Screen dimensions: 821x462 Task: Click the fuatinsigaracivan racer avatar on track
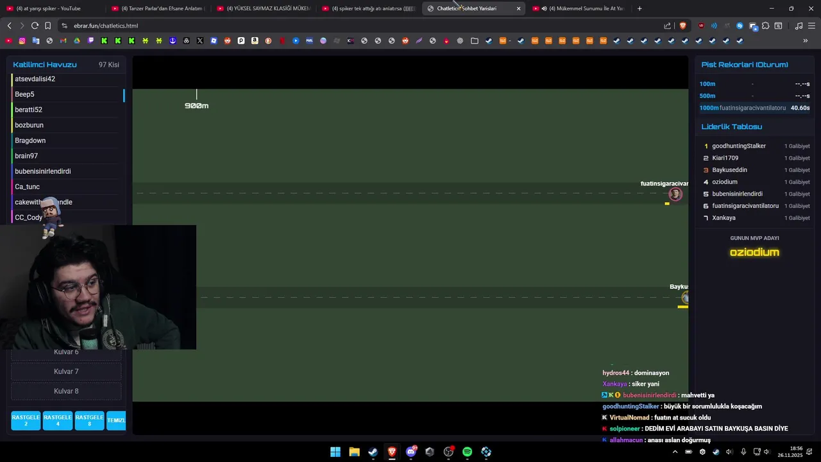coord(675,194)
